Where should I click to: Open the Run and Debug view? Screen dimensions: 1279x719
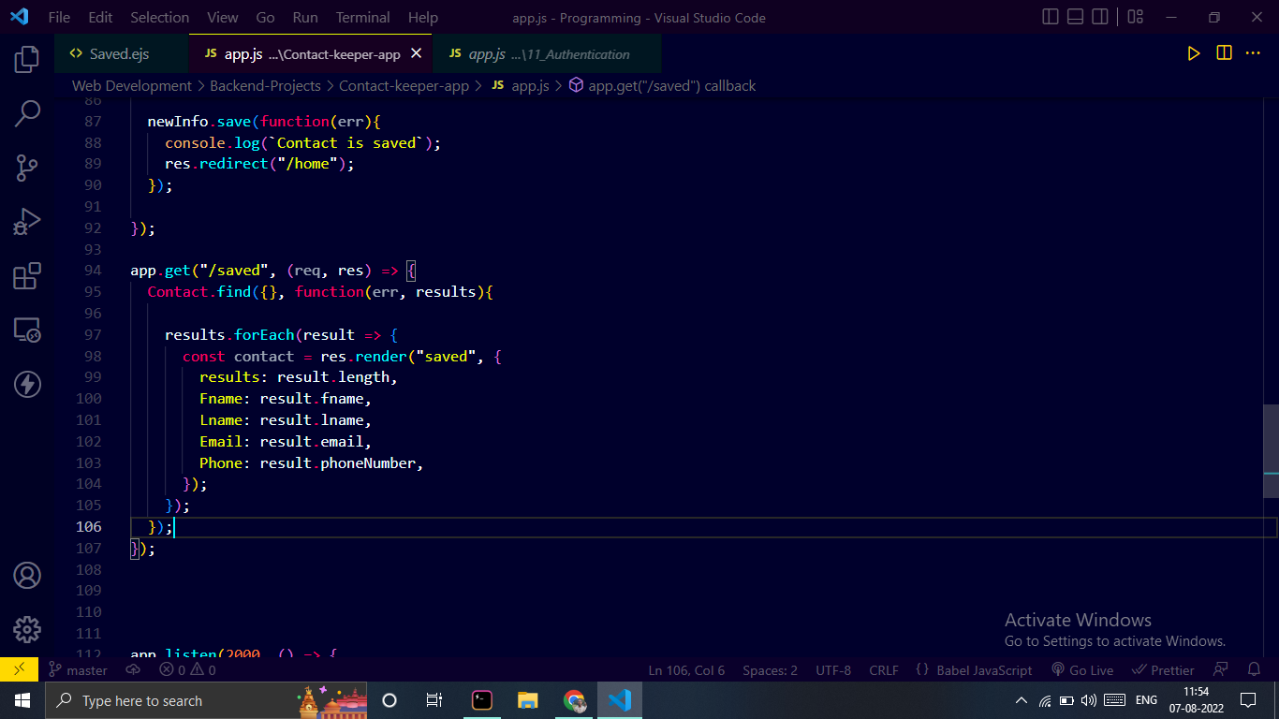26,222
